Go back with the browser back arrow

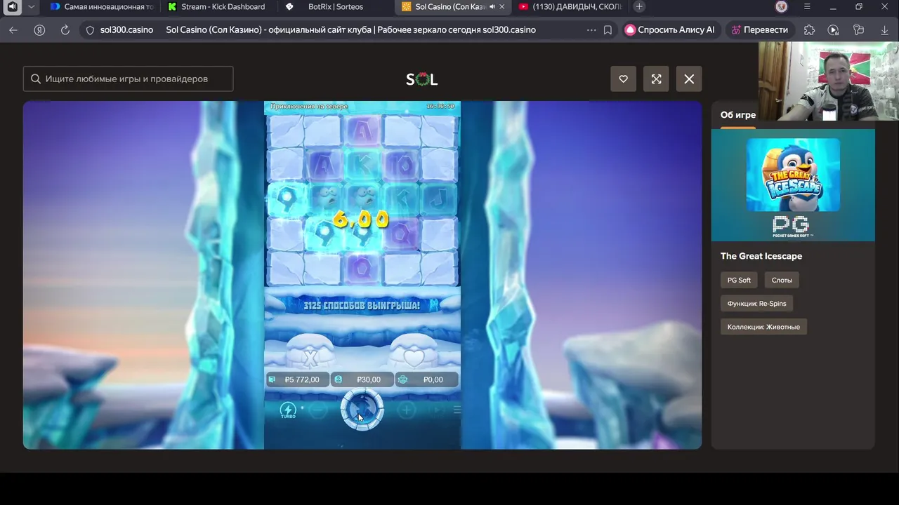click(x=13, y=30)
